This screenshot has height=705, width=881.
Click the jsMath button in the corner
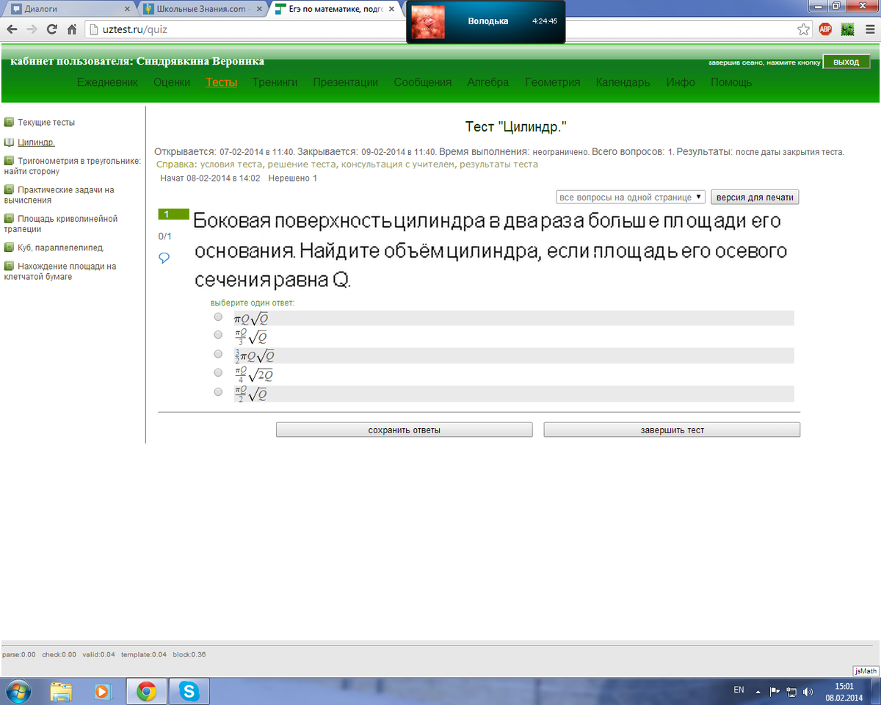coord(866,670)
